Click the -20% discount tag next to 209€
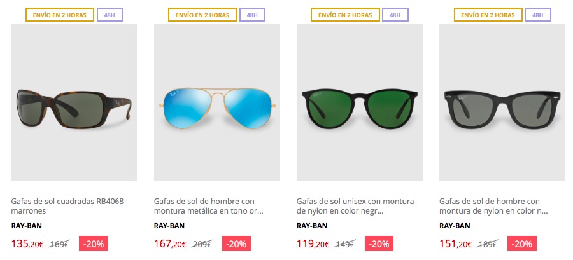573x260 pixels. pyautogui.click(x=236, y=243)
